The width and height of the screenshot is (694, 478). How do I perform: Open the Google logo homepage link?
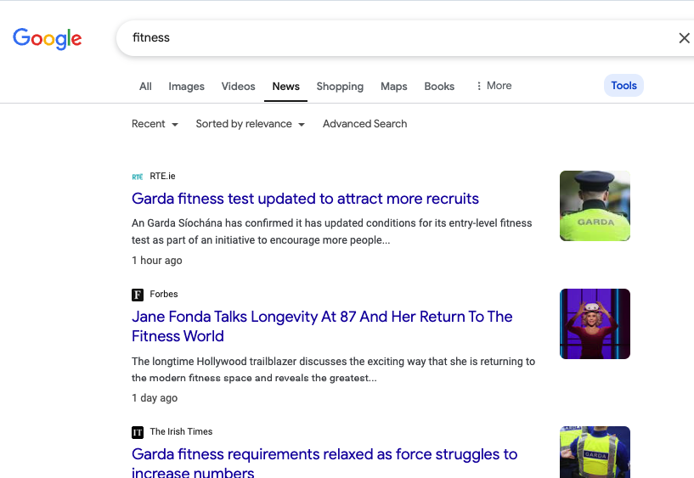pyautogui.click(x=47, y=38)
